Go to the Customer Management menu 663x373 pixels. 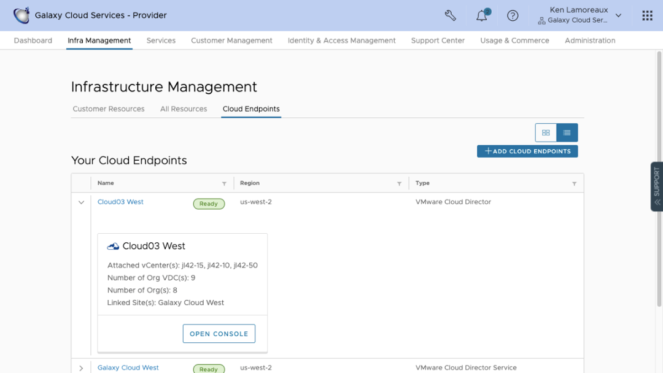(x=231, y=40)
